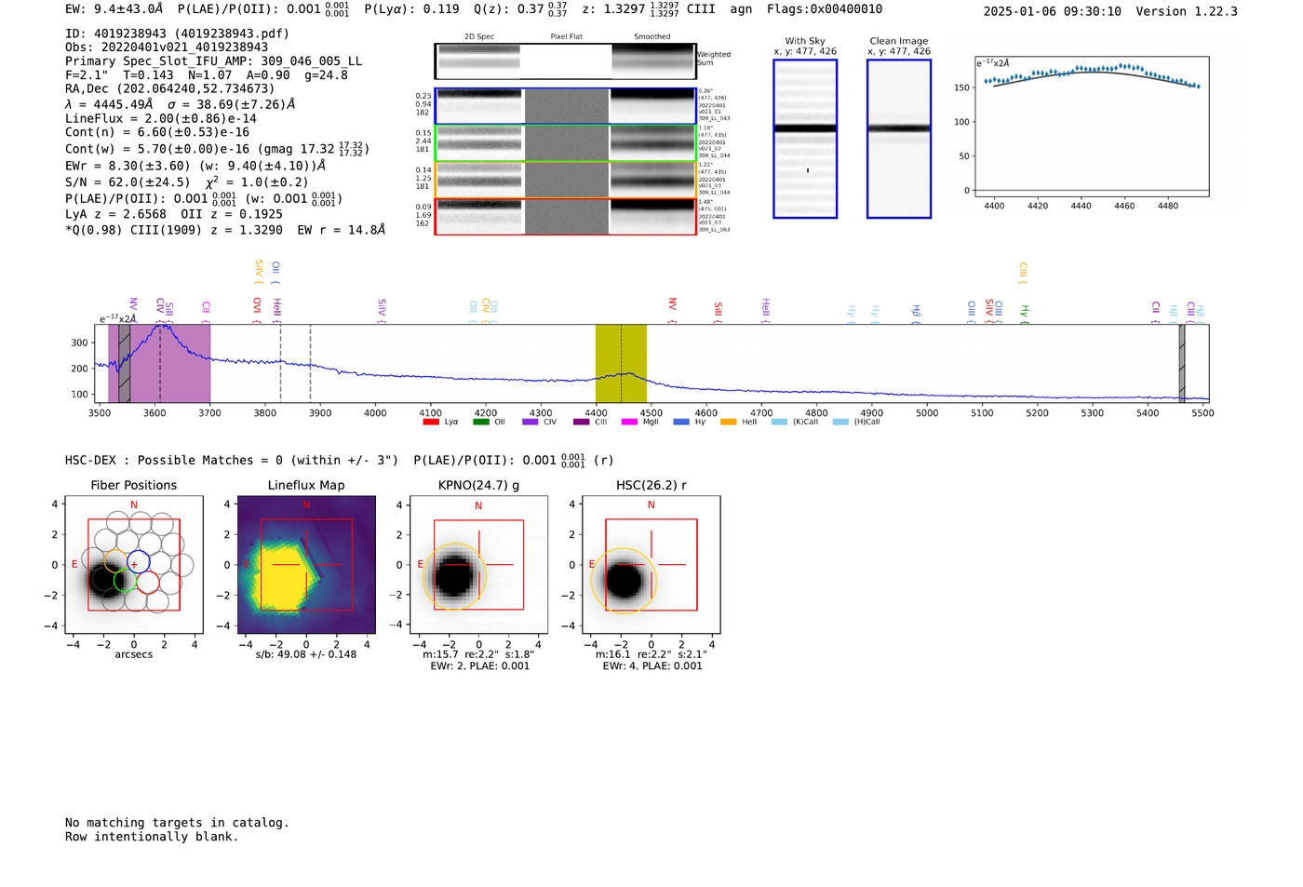Select the s/b: 49.08 +/- 0.148 caption

306,654
